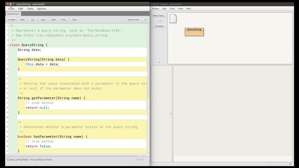
Task: Open the Options menu in the editor
Action: 42,9
